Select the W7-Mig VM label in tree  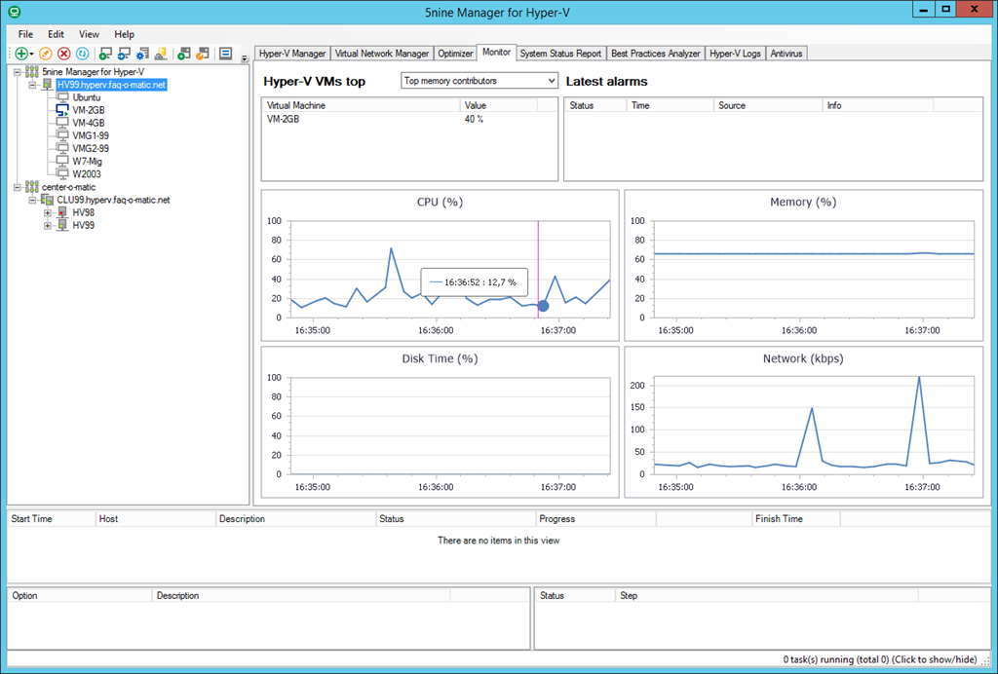(x=87, y=161)
